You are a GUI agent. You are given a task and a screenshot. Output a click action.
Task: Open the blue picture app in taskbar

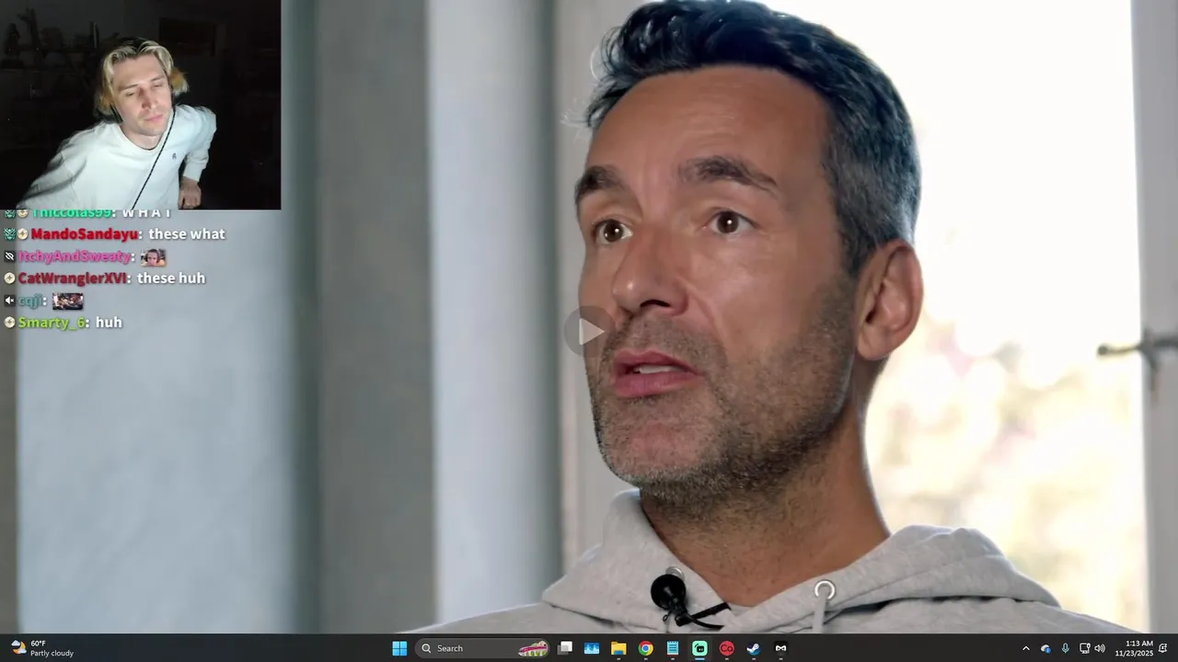point(592,648)
